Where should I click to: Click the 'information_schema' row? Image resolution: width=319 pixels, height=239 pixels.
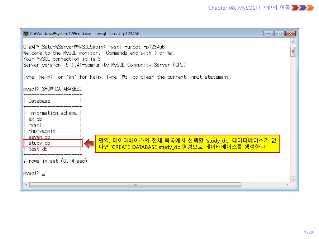click(x=53, y=113)
